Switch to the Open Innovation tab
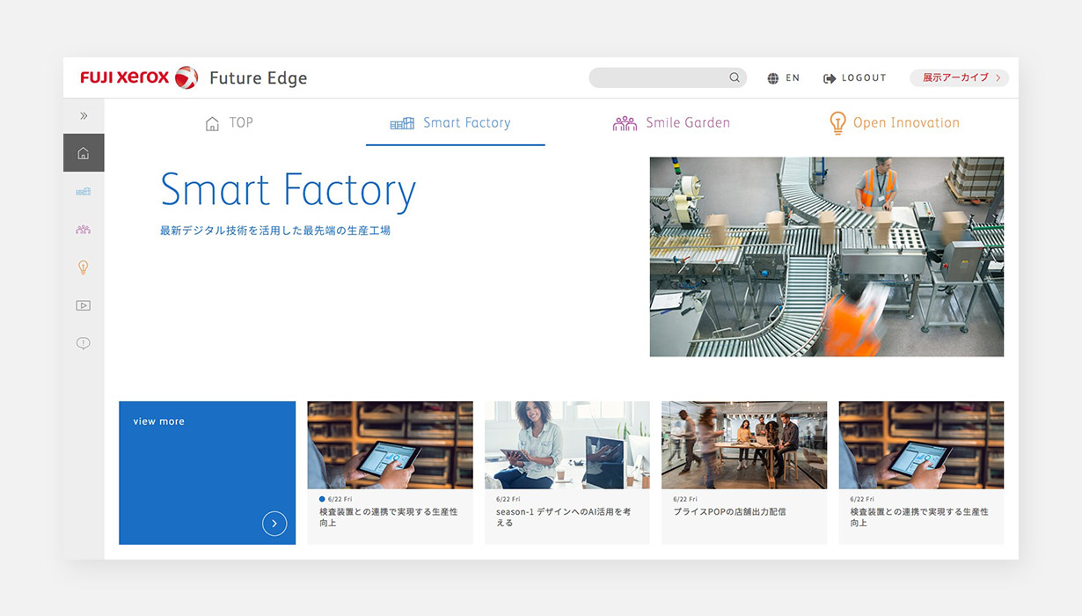The height and width of the screenshot is (616, 1082). (894, 123)
